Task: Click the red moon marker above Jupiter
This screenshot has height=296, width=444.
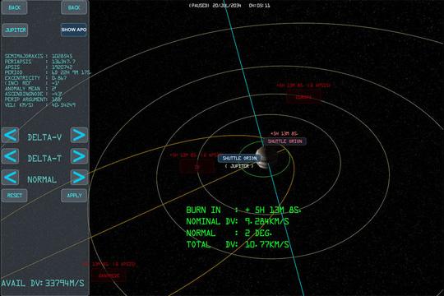Action: [303, 97]
